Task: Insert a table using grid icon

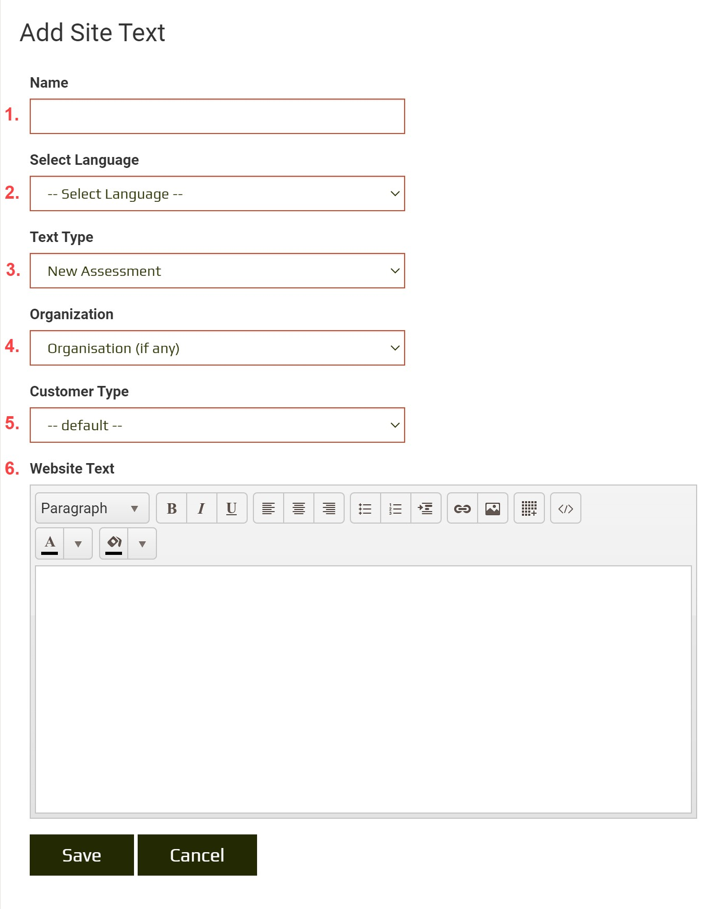Action: click(529, 508)
